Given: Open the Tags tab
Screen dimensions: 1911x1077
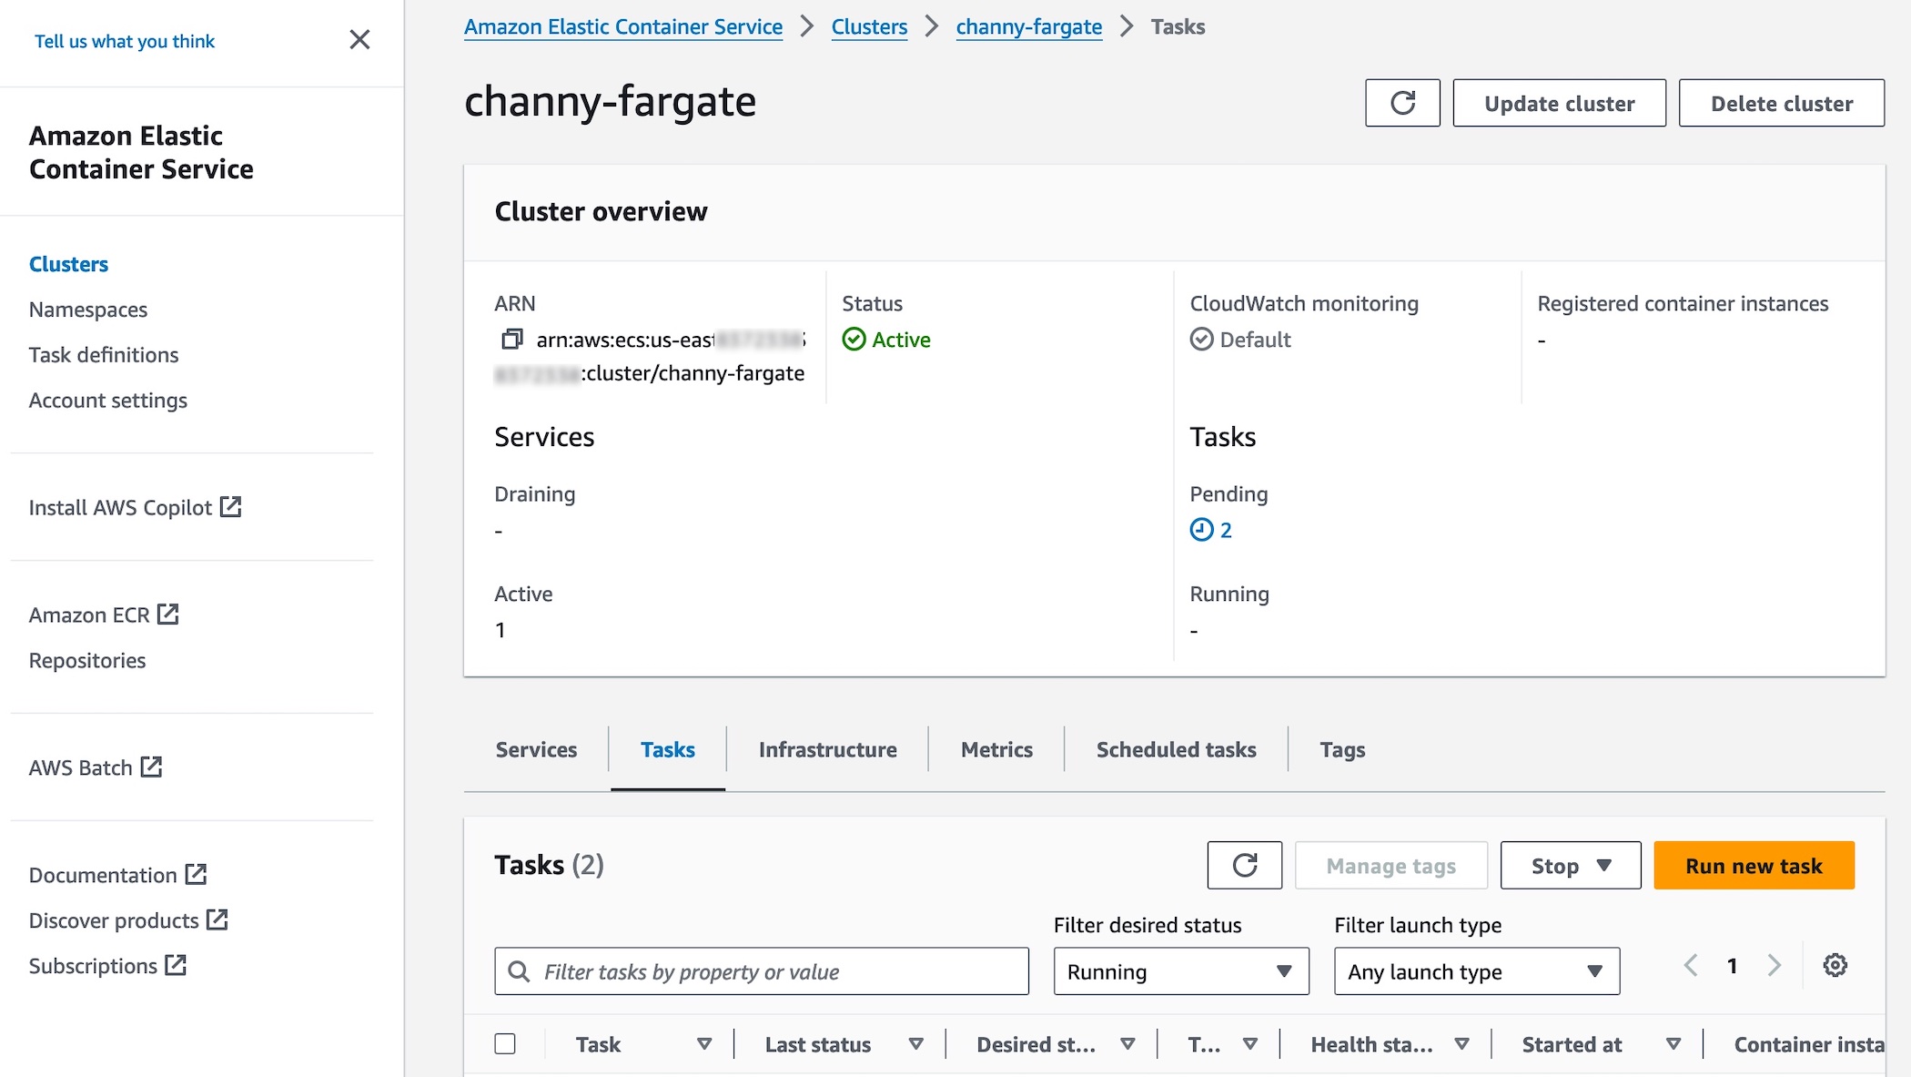Looking at the screenshot, I should 1342,749.
